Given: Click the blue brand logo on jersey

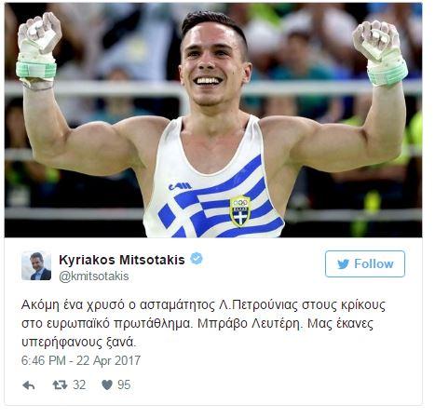Looking at the screenshot, I should point(180,186).
